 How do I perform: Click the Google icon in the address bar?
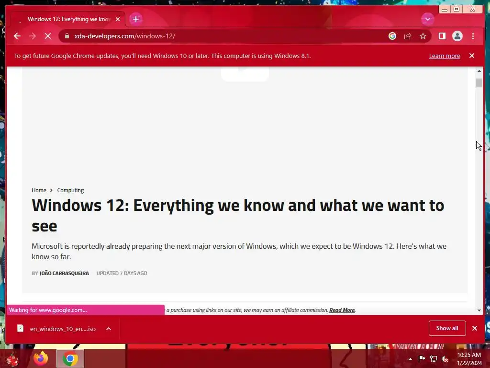click(392, 36)
